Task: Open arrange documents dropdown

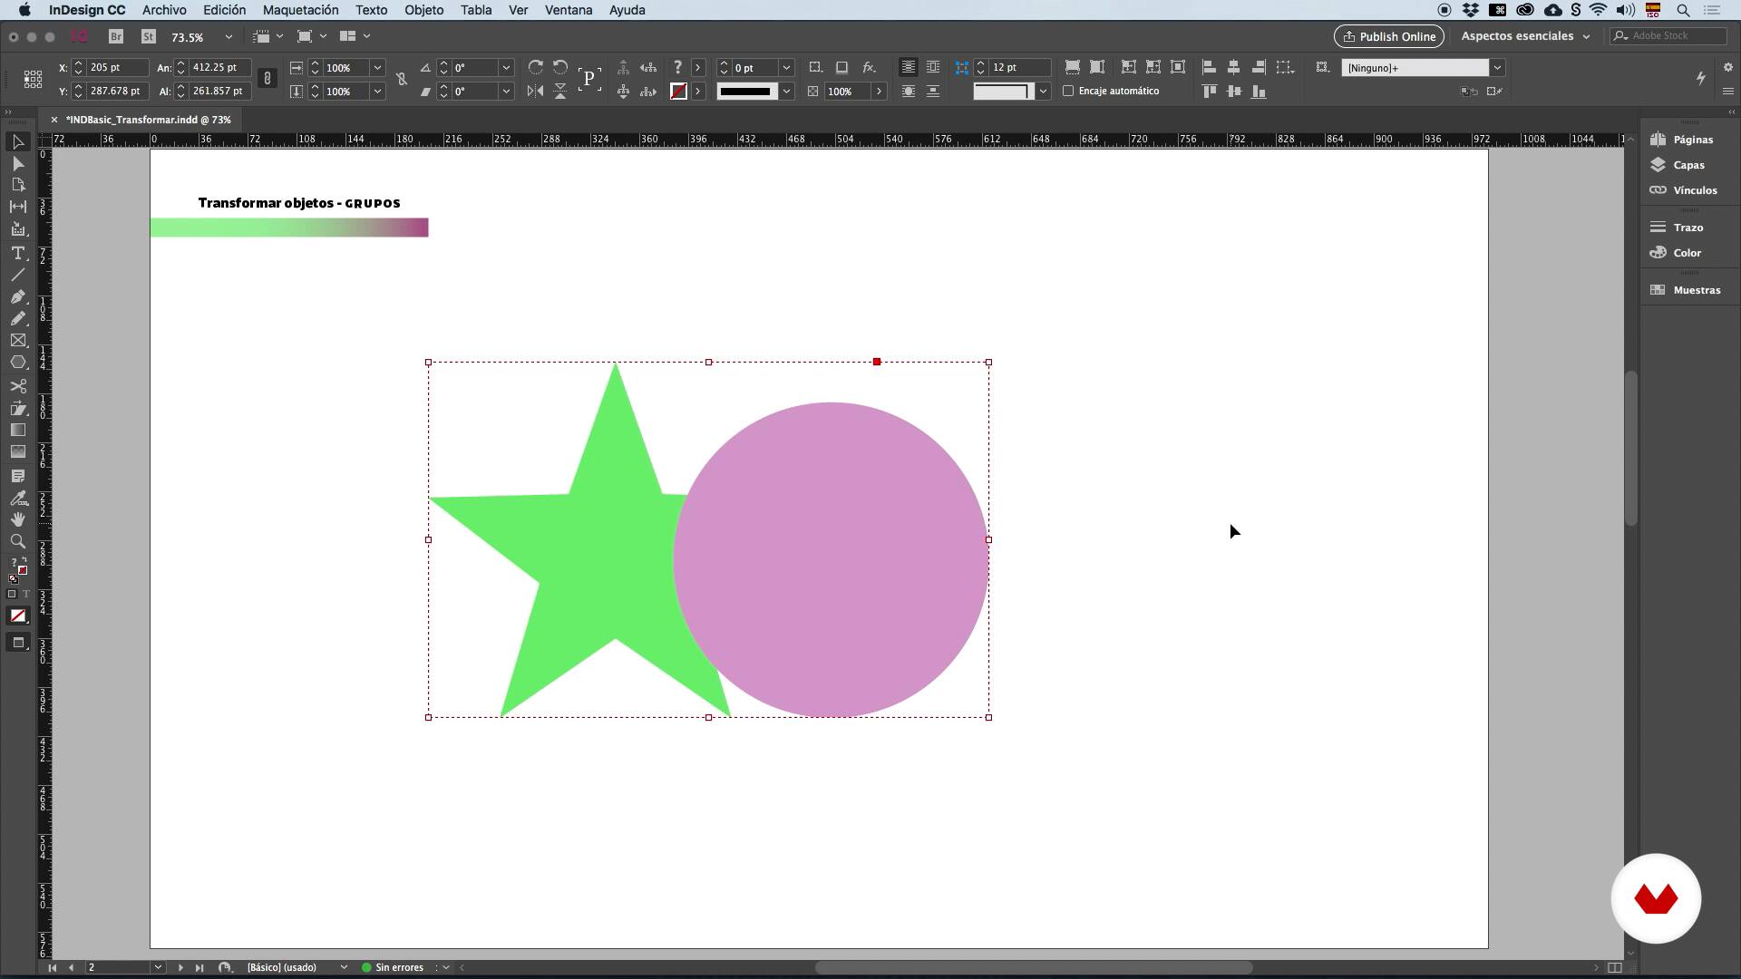Action: click(355, 36)
